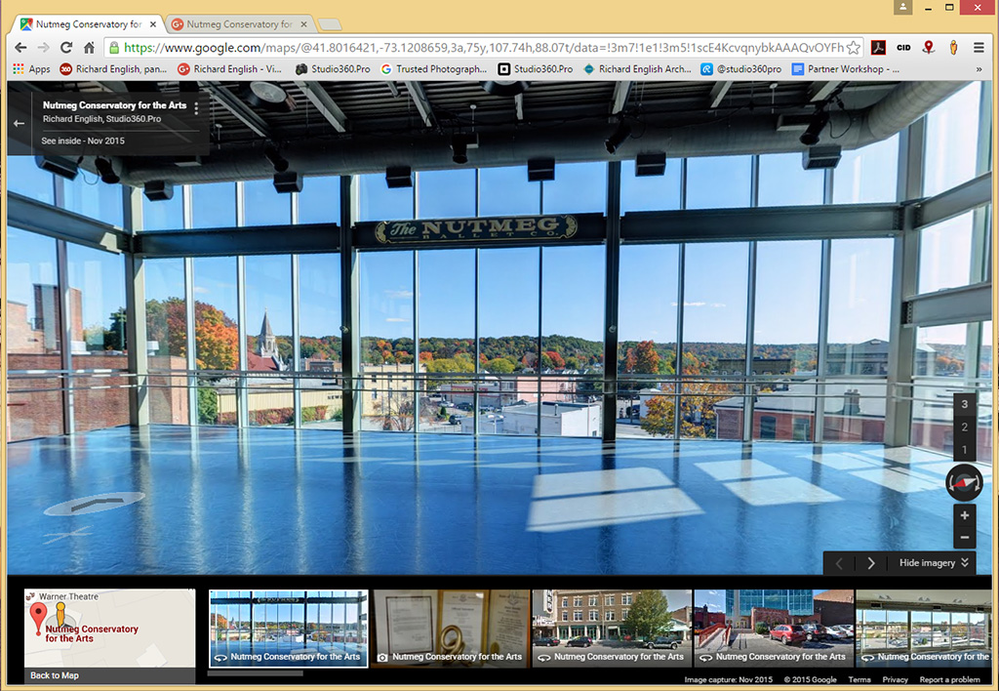This screenshot has height=691, width=999.
Task: Open Richard English, pan... bookmark
Action: click(113, 69)
